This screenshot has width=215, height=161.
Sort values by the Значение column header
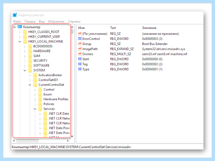pos(149,28)
